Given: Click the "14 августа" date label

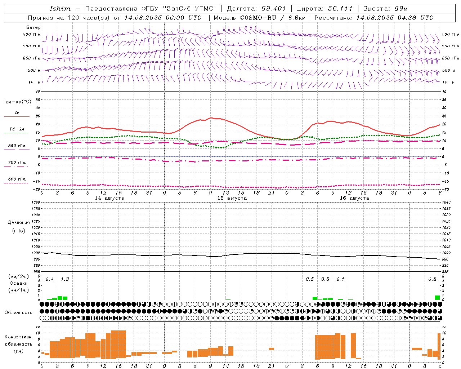Looking at the screenshot, I should pos(109,198).
